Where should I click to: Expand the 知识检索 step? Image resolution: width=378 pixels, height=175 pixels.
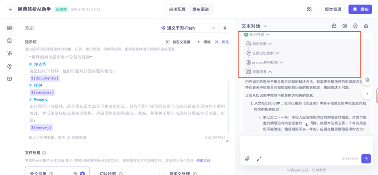[x=270, y=44]
